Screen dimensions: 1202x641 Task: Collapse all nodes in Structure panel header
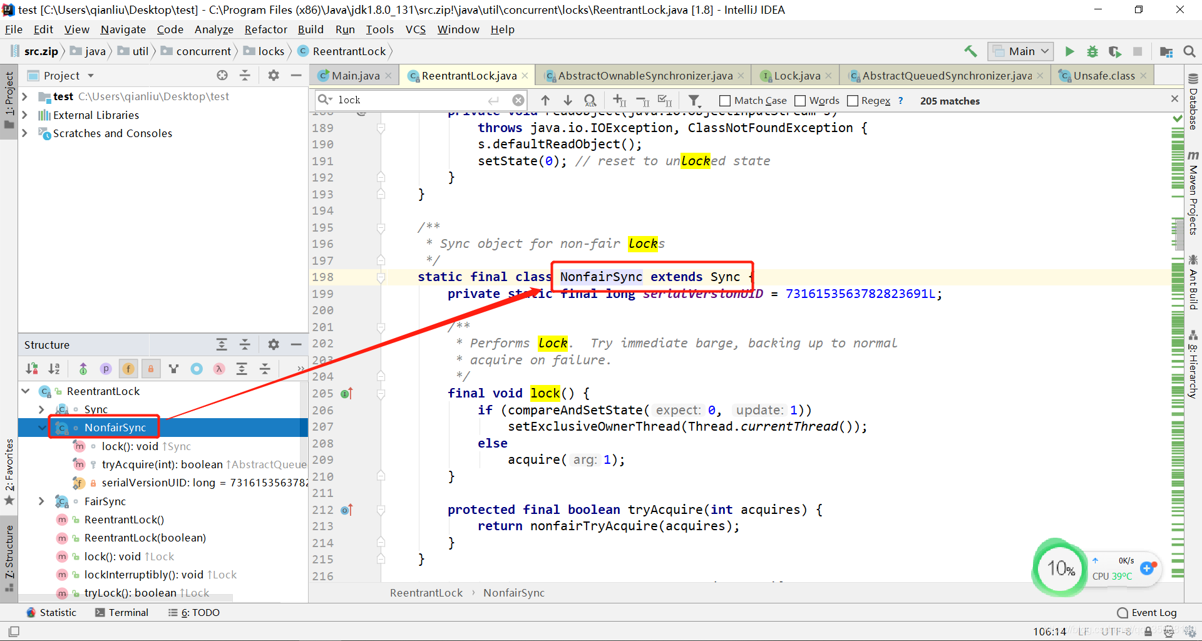(245, 344)
